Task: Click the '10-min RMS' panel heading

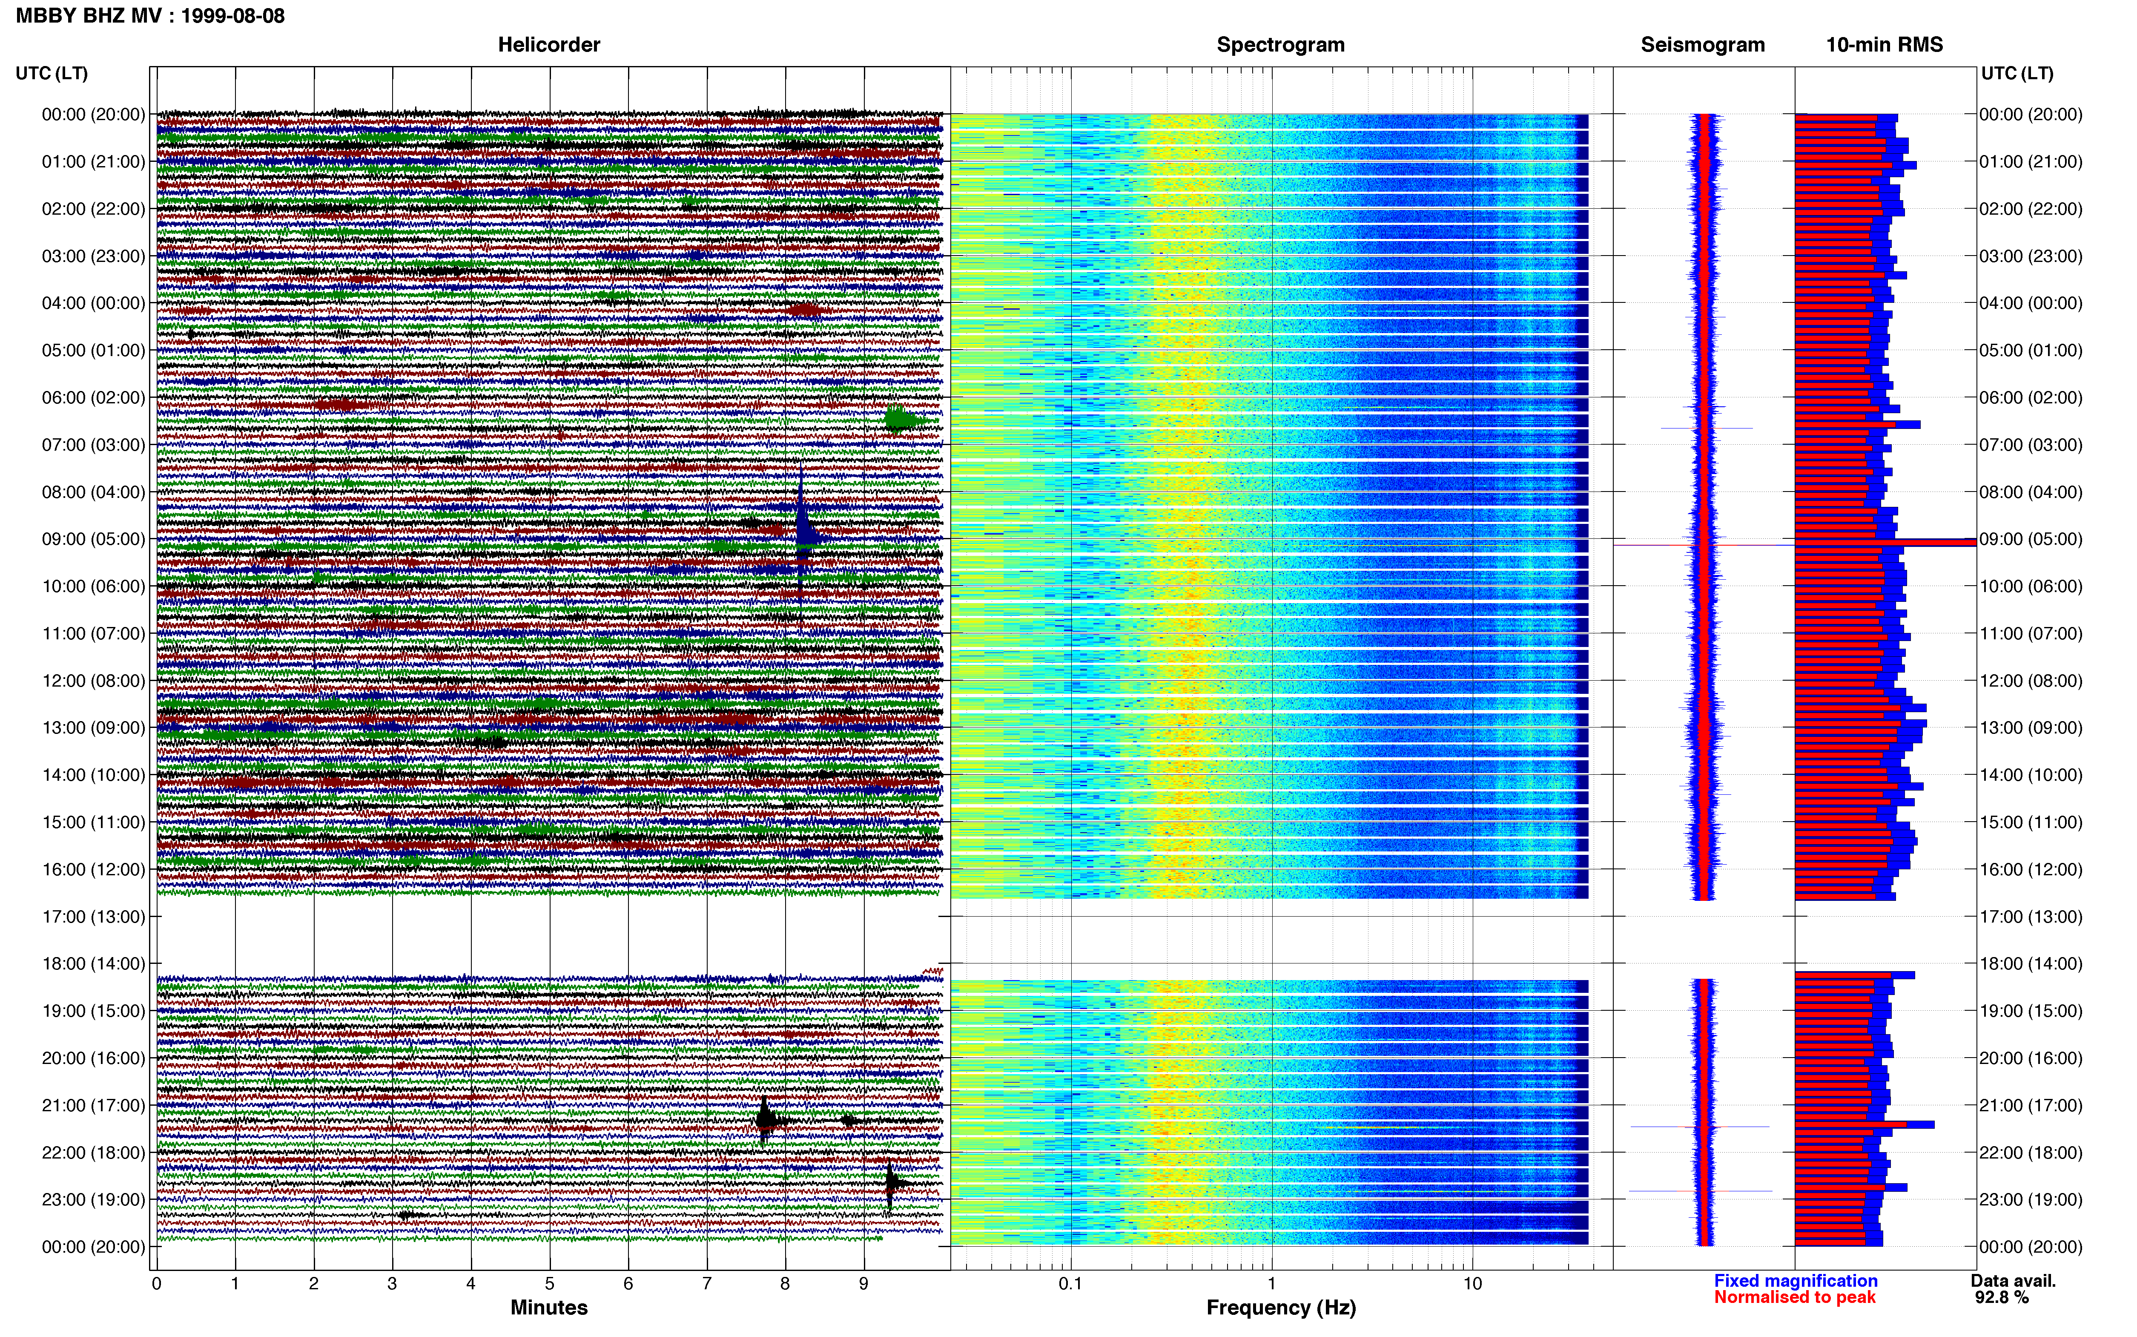Action: coord(1884,45)
